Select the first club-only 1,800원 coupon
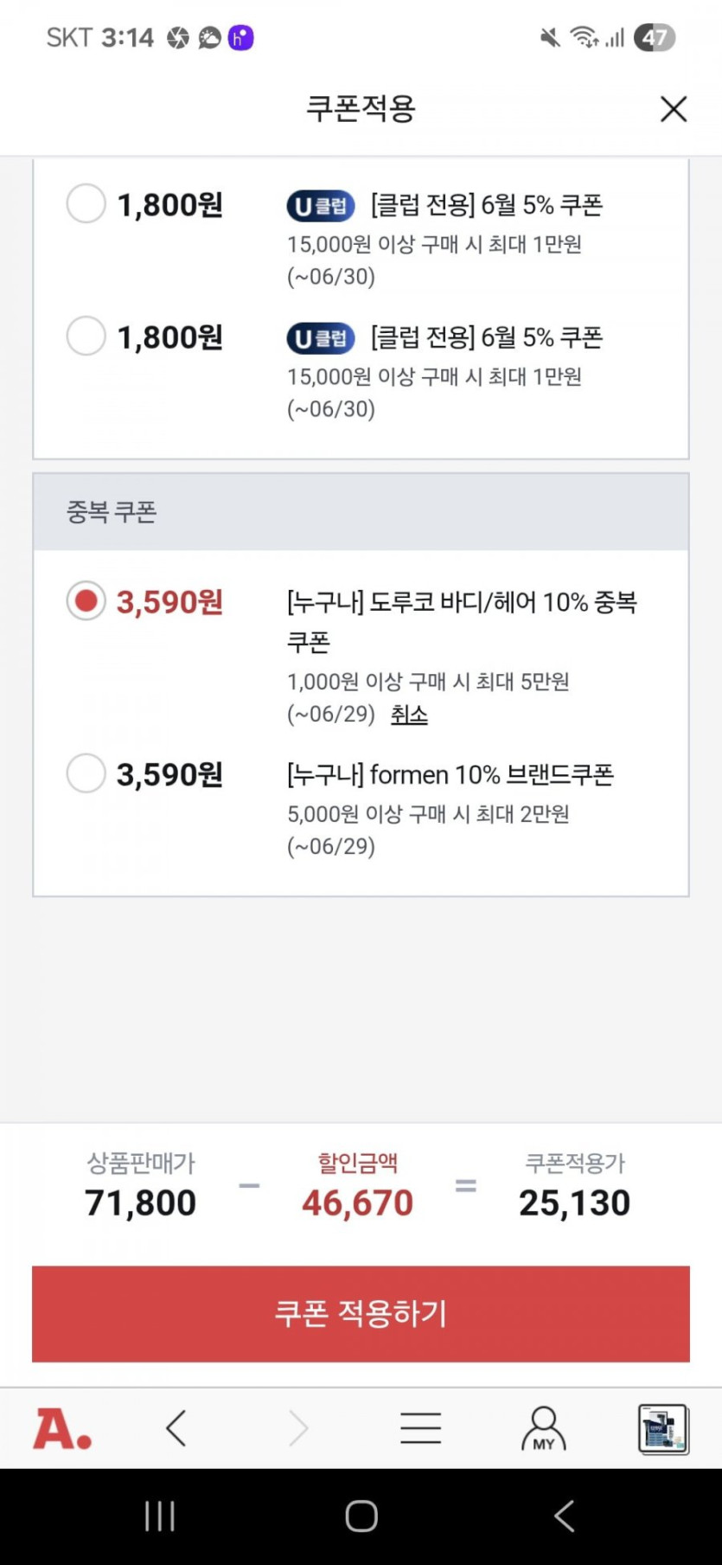Screen dimensions: 722x1565 coord(86,204)
